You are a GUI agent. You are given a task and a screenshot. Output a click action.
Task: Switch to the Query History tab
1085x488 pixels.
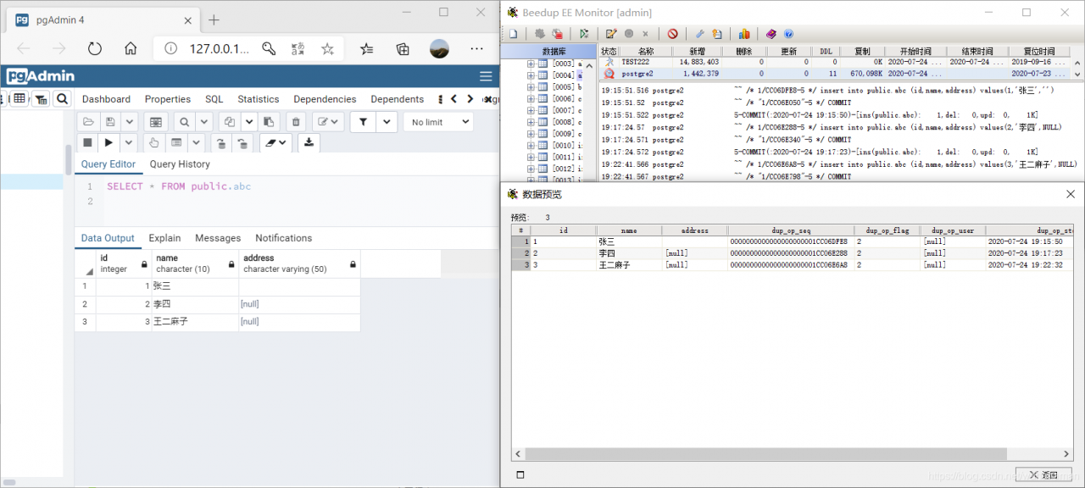(x=180, y=164)
